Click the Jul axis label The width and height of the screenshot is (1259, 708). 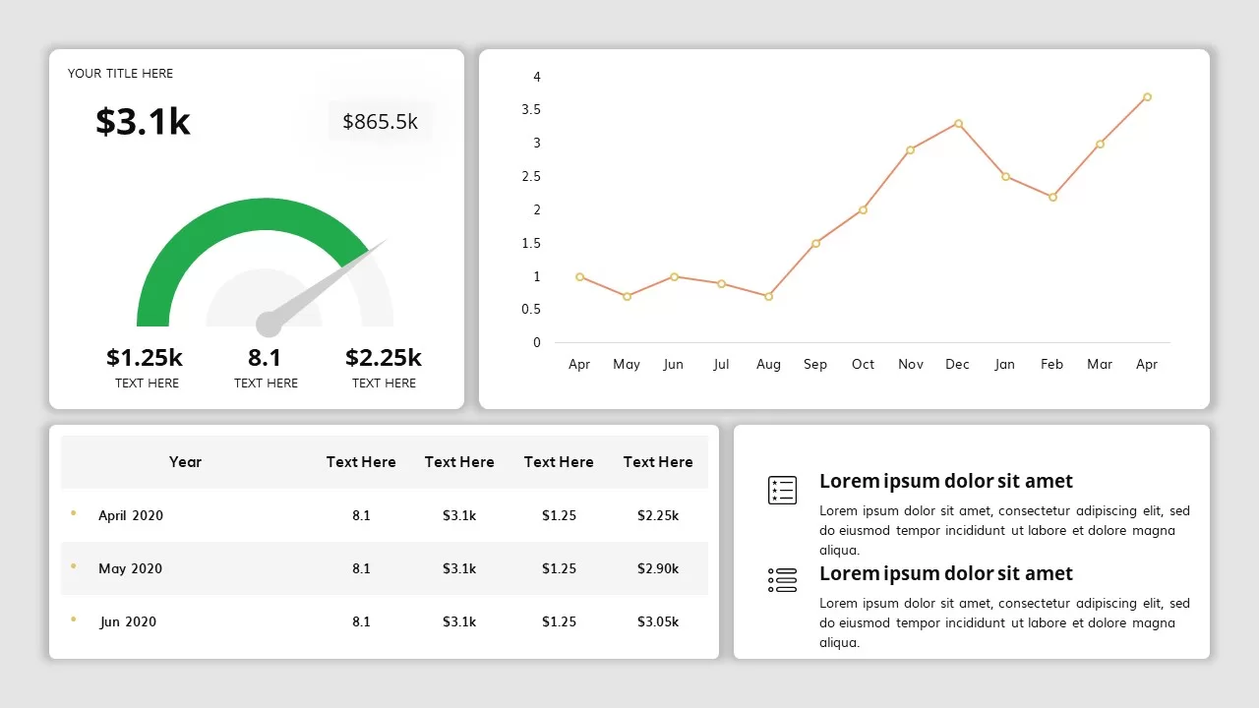click(721, 364)
